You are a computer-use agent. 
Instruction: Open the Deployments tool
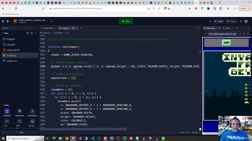pyautogui.click(x=20, y=112)
